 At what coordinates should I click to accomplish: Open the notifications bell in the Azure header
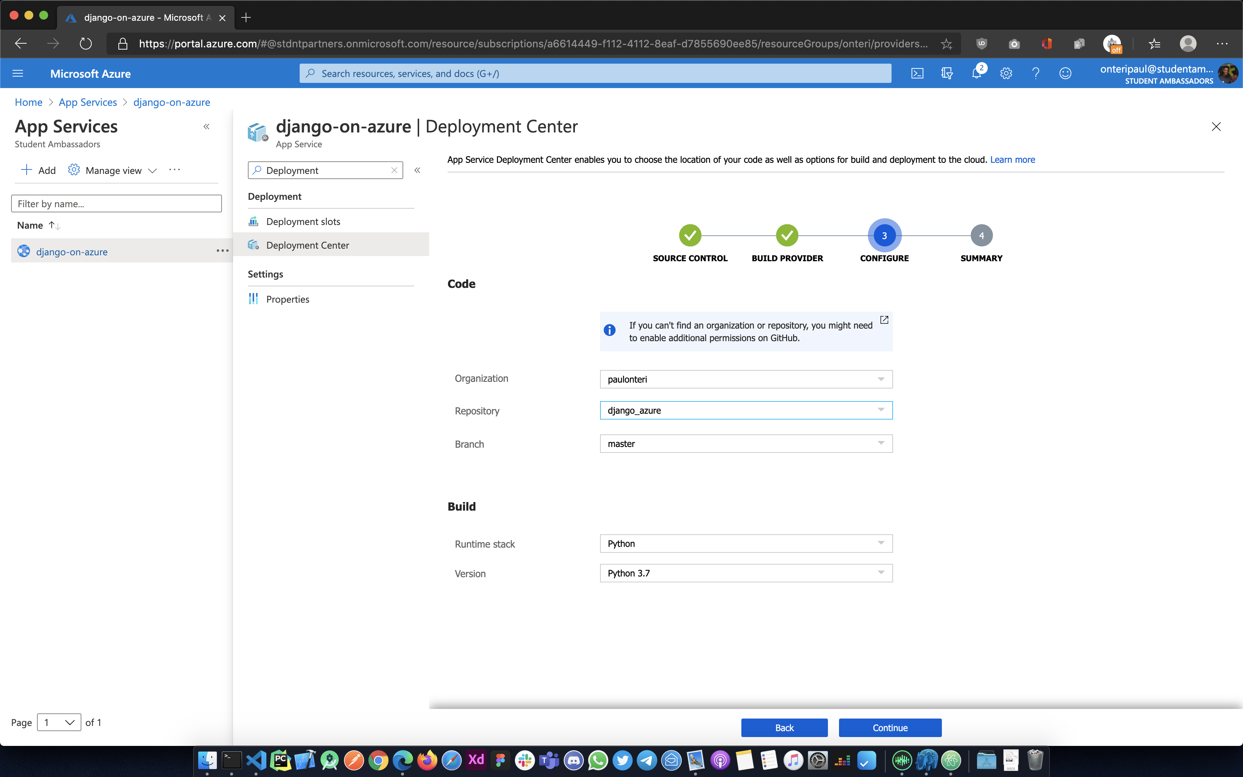[976, 73]
